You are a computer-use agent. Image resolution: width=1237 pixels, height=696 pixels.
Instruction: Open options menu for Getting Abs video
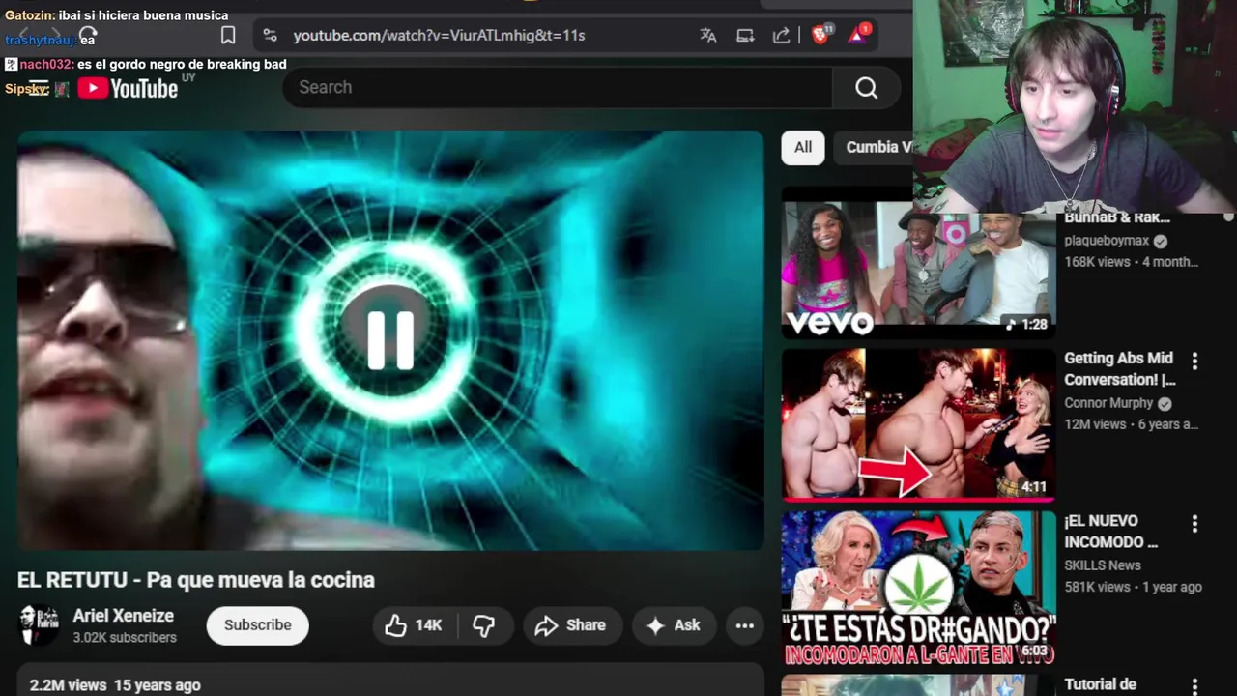[x=1195, y=361]
